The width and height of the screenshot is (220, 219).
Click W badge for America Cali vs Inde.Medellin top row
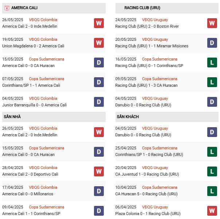click(x=99, y=23)
